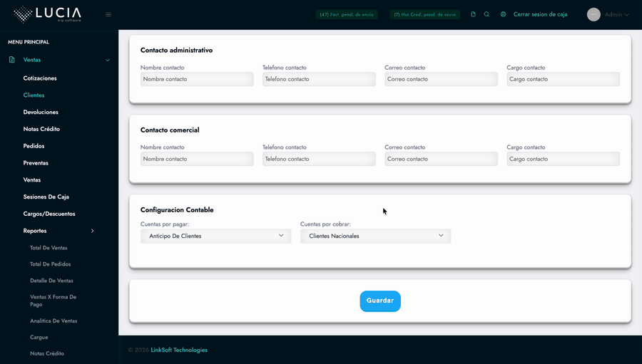Open Cargue report item
642x364 pixels.
click(39, 338)
